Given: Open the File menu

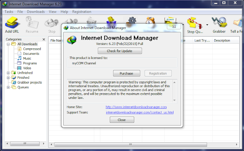Looking at the screenshot, I should [20, 12].
